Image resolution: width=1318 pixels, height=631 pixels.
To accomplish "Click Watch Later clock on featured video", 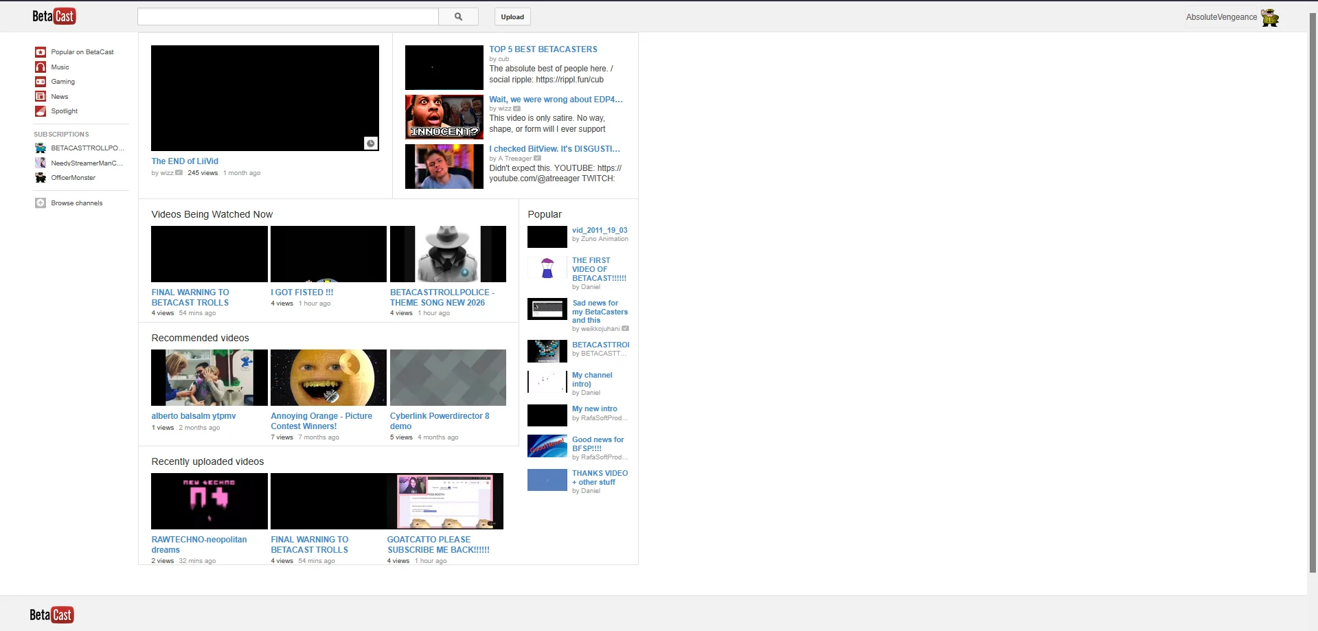I will pos(370,143).
